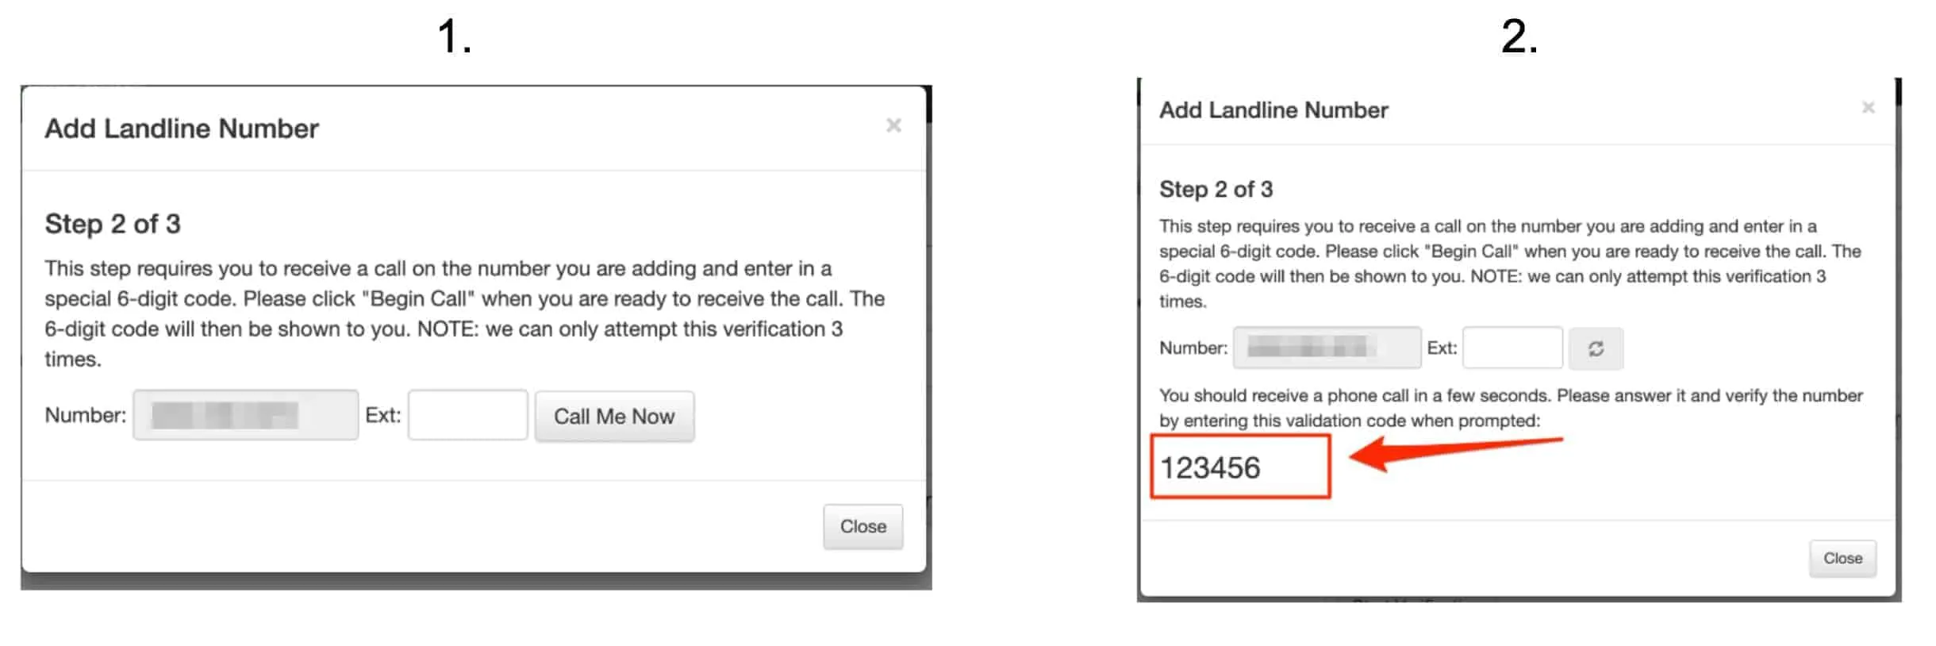Select the blurred Number field in step one
The image size is (1936, 646).
(244, 414)
